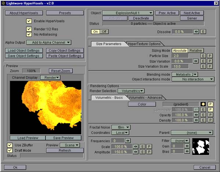Viewport: 220px width, 172px height.
Task: Toggle the Enable HyperVoxels checkbox
Action: (29, 21)
